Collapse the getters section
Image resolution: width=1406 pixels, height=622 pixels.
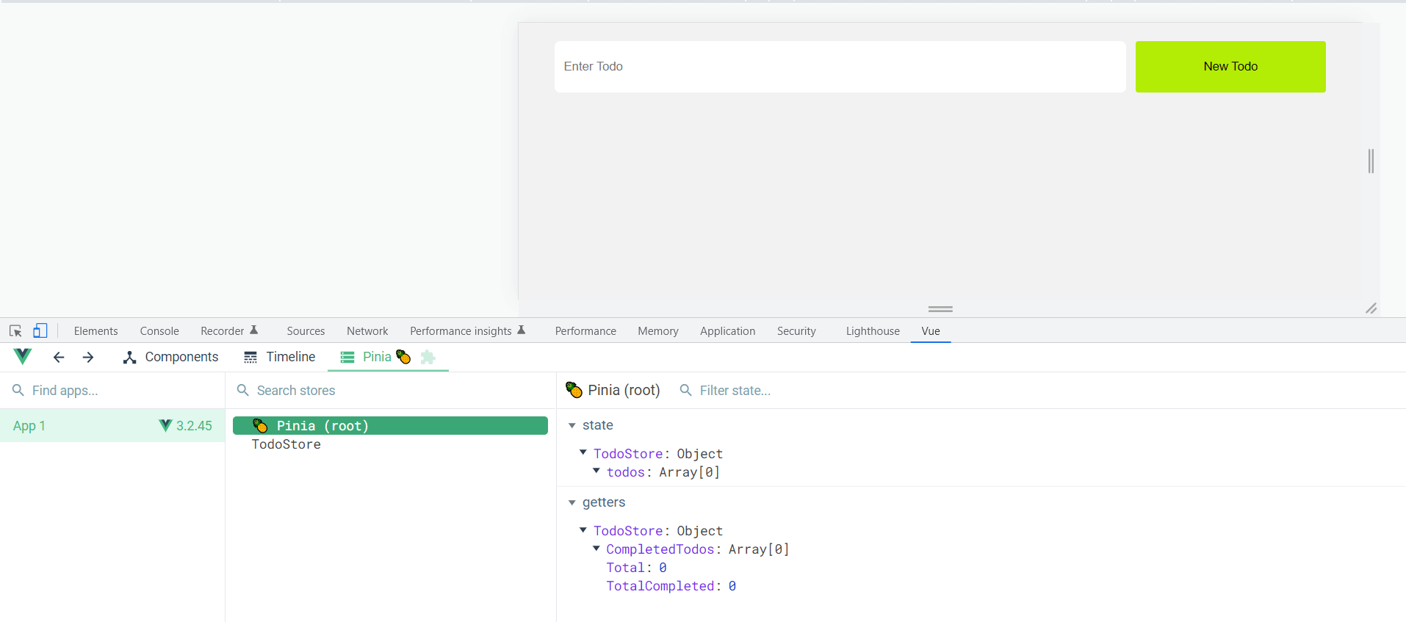coord(572,503)
